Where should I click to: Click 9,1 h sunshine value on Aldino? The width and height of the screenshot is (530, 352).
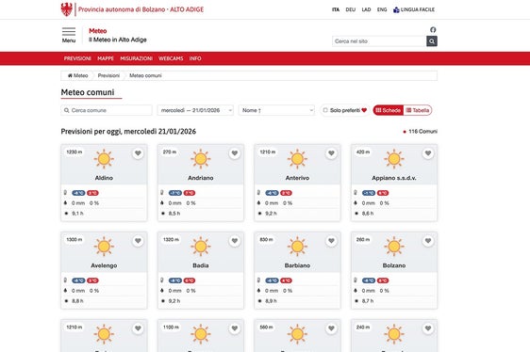(77, 214)
